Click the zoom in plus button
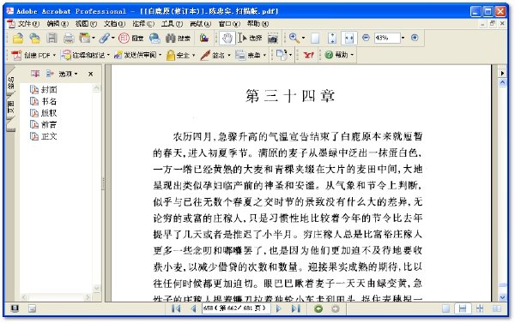The width and height of the screenshot is (515, 323). tap(415, 38)
